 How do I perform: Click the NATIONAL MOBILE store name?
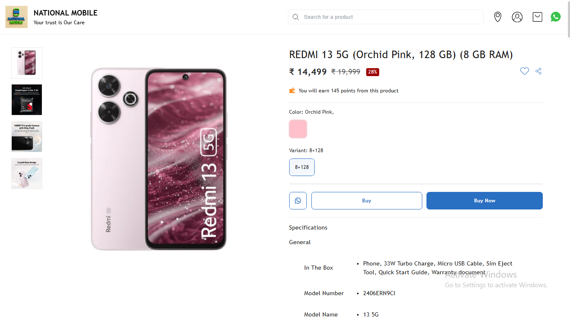[x=66, y=13]
